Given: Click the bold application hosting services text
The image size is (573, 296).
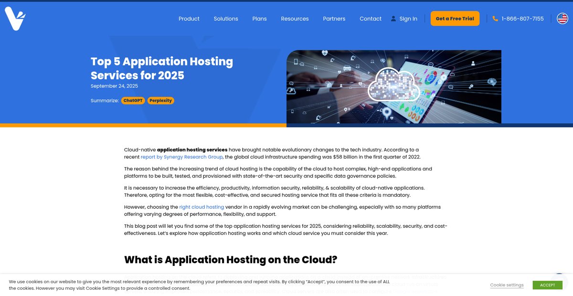Looking at the screenshot, I should click(x=192, y=150).
